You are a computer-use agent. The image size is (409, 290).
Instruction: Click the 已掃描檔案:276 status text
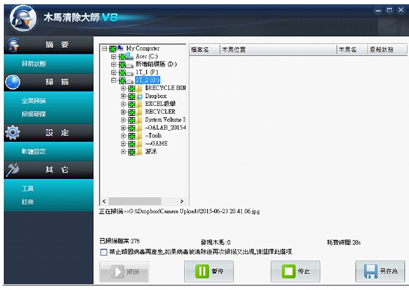[120, 241]
